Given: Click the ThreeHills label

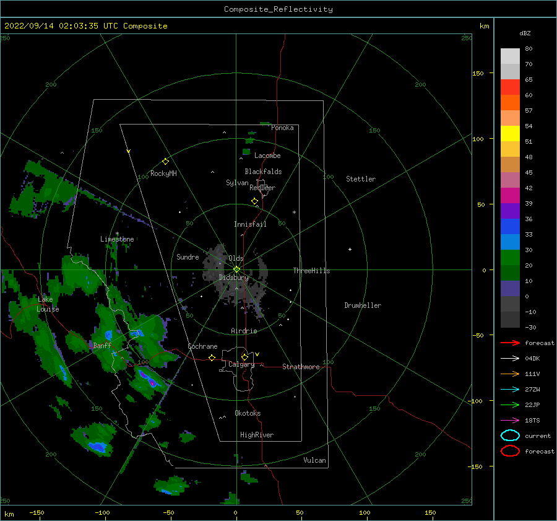Looking at the screenshot, I should pos(311,271).
